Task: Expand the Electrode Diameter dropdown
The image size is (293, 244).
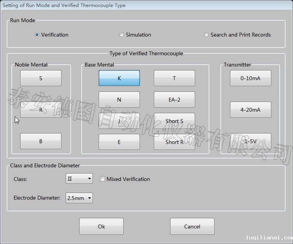Action: (79, 198)
